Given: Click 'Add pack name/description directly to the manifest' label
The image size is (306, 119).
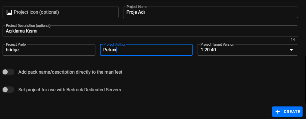Looking at the screenshot, I should coord(70,72).
